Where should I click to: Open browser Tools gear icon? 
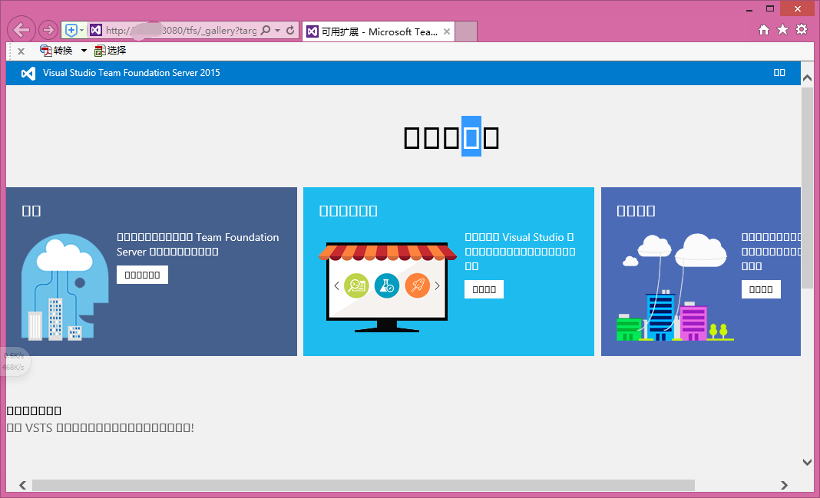coord(802,29)
